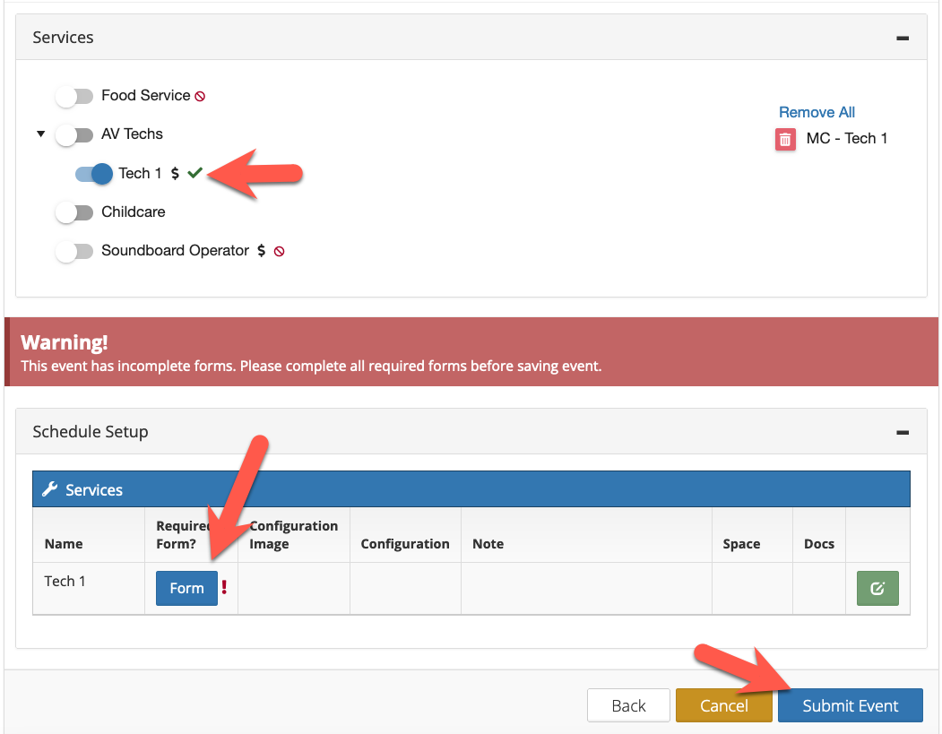Turn off the Tech 1 toggle
942x734 pixels.
[93, 173]
